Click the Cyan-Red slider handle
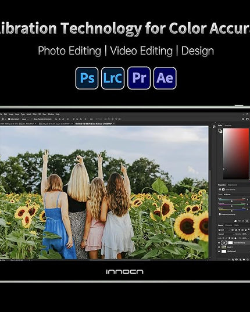This screenshot has height=312, width=250. pyautogui.click(x=232, y=201)
